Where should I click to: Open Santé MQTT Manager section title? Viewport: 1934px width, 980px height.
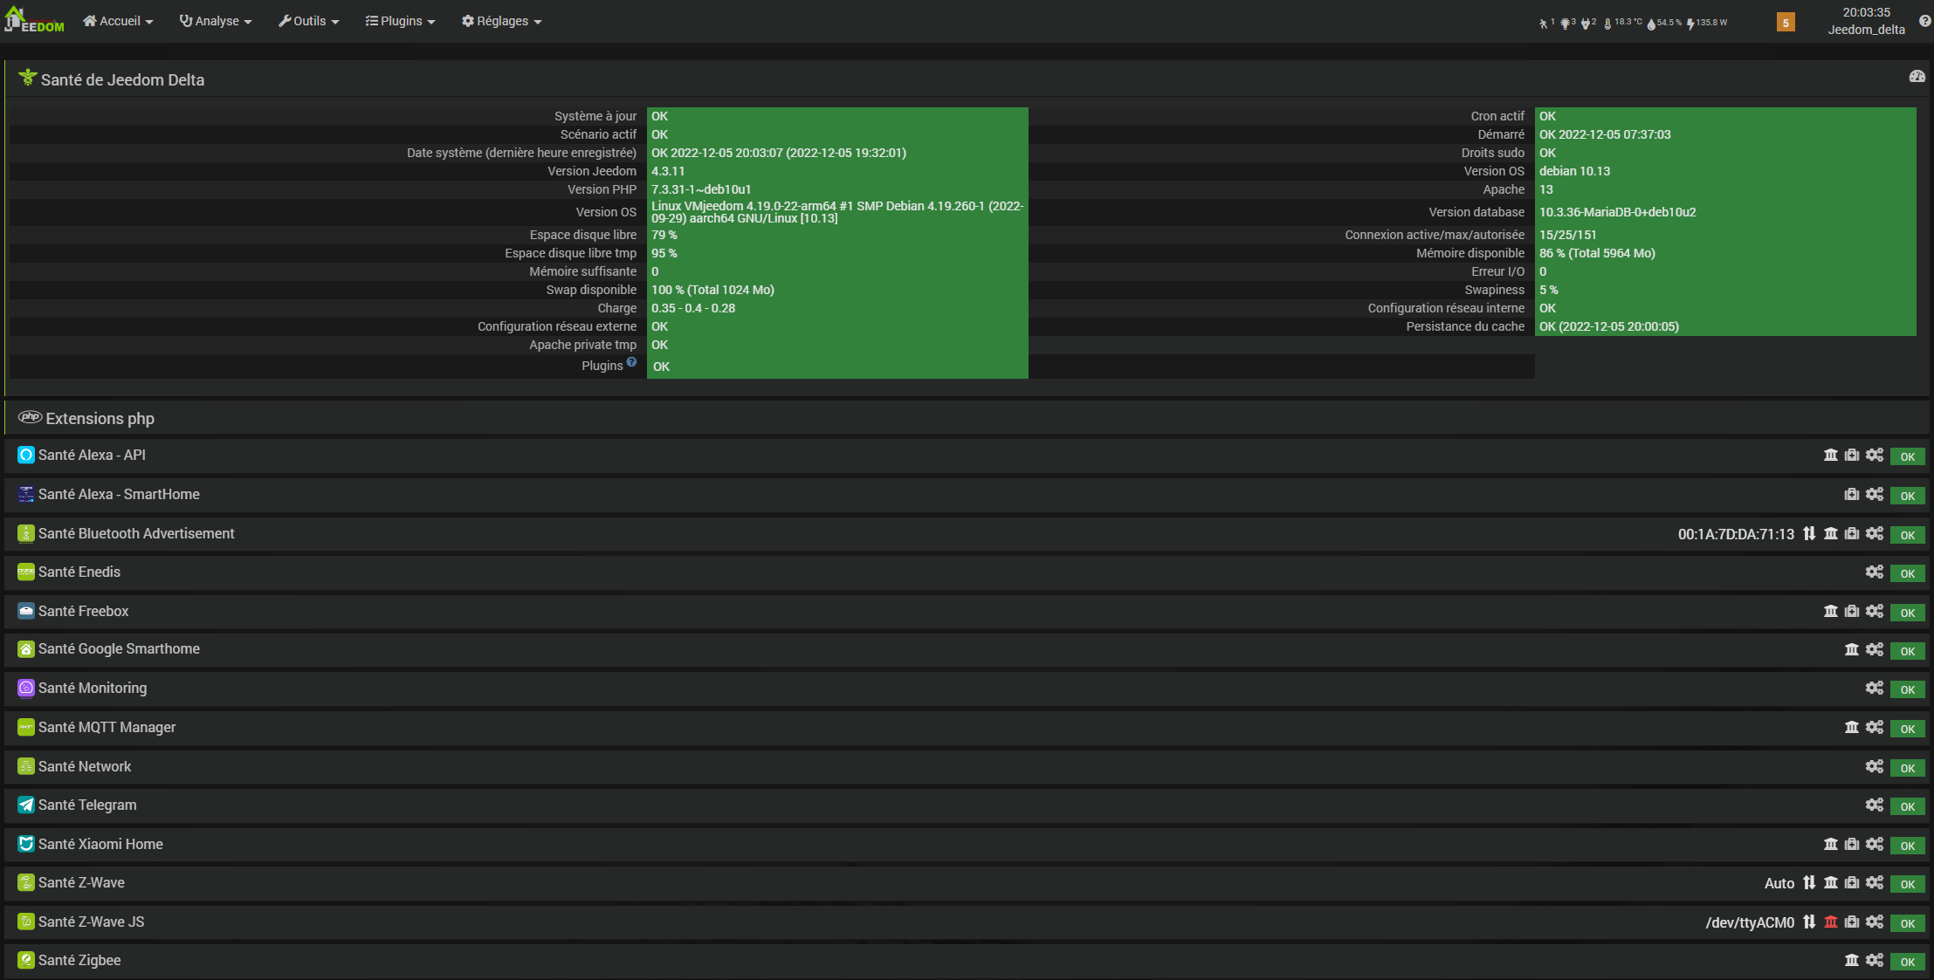(107, 727)
